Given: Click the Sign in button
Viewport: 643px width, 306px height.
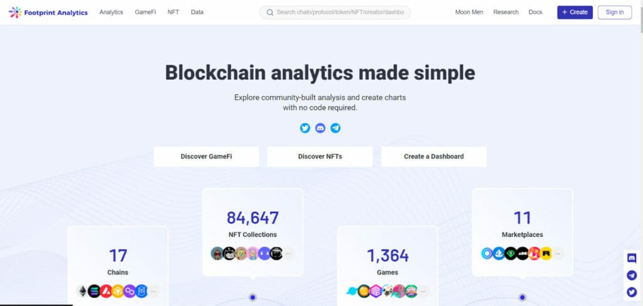Looking at the screenshot, I should (x=615, y=13).
